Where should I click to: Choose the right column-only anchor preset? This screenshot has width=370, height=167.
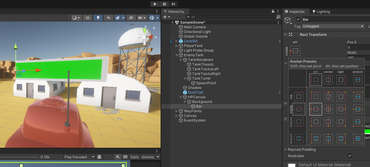point(341,80)
